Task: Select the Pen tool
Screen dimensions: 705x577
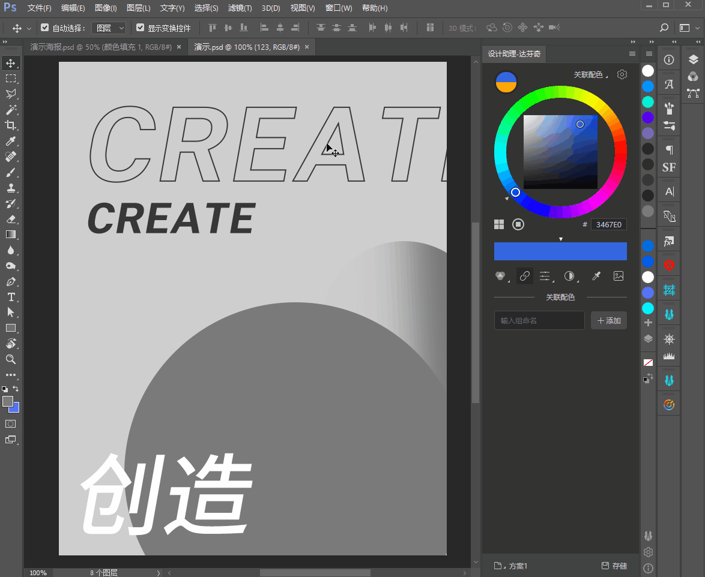Action: (x=11, y=281)
